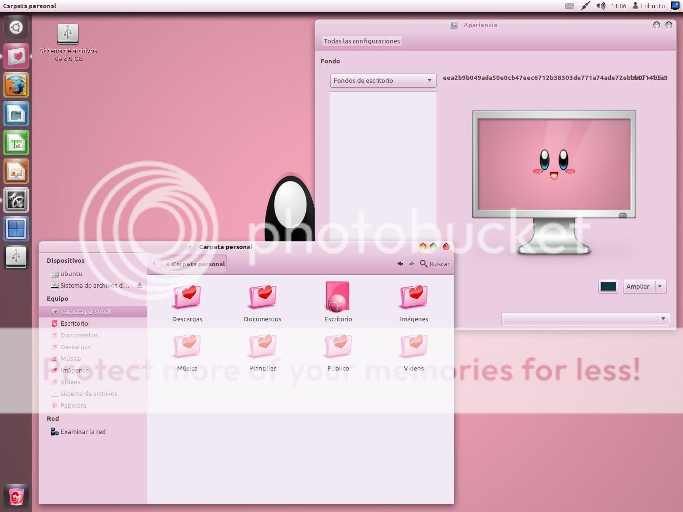
Task: Click the wallpaper filename text eea2b9b049...
Action: [555, 78]
